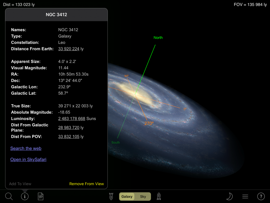The height and width of the screenshot is (203, 270).
Task: Tap the Add To View button
Action: [x=20, y=184]
